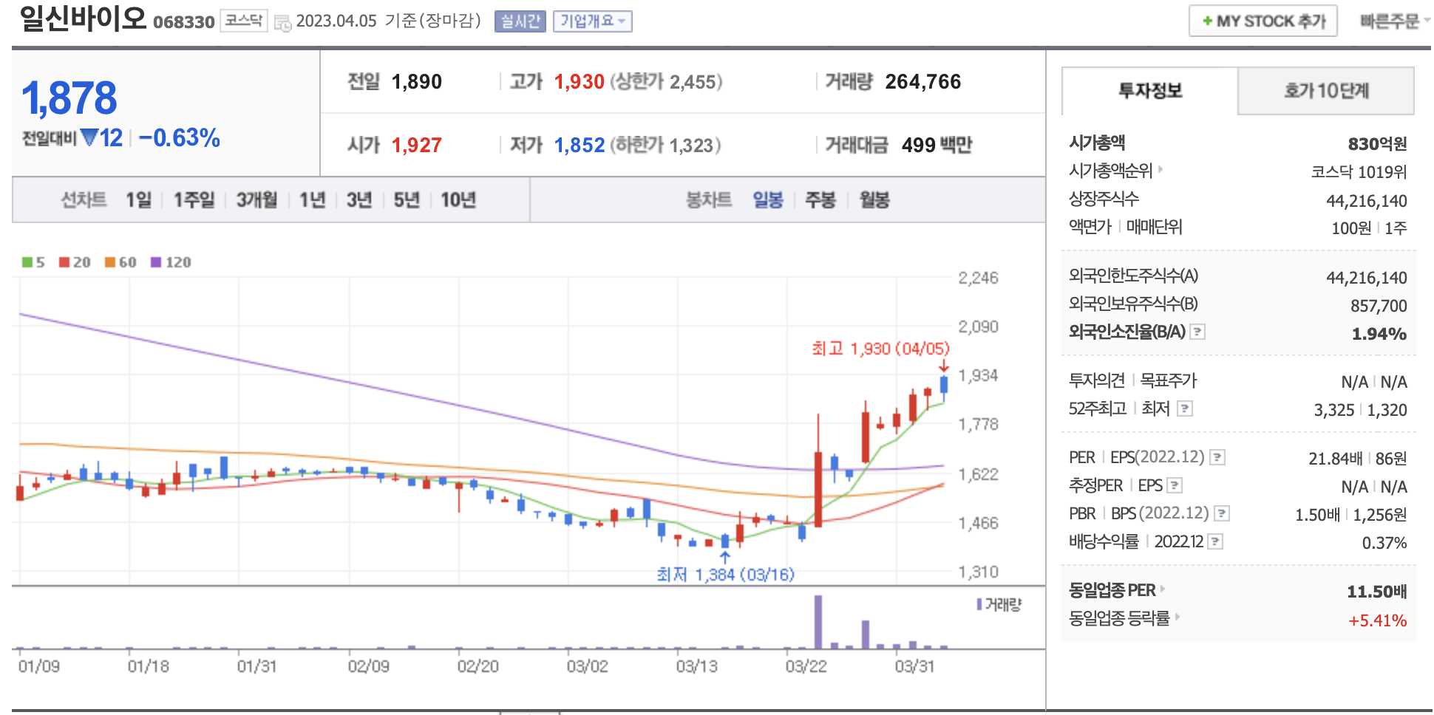
Task: Click the MY STOCK 추가 button
Action: coord(1263,21)
